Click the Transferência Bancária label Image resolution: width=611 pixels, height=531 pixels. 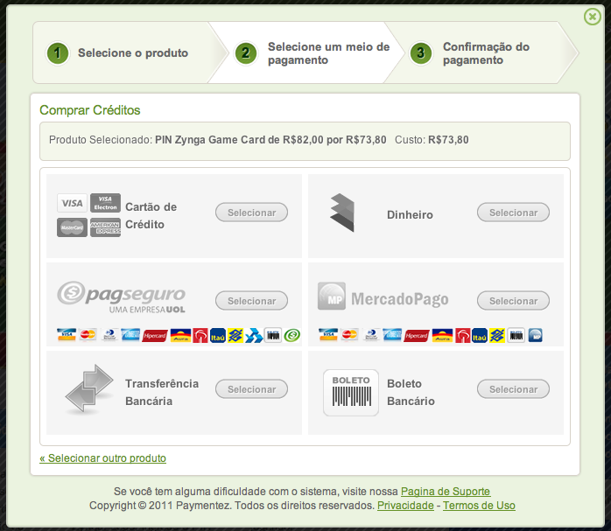coord(162,393)
